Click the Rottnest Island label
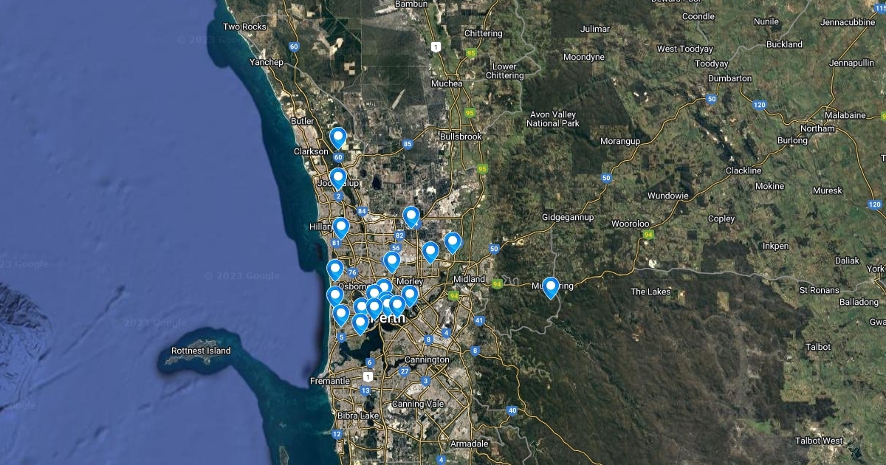 tap(201, 351)
